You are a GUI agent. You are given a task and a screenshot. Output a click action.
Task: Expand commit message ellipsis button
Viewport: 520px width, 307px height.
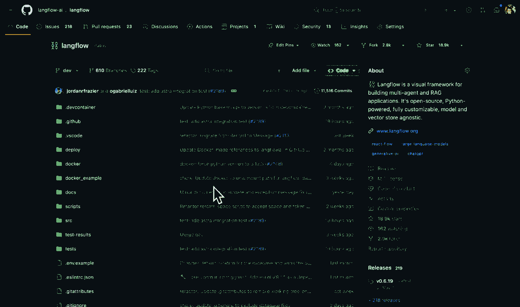[x=234, y=91]
